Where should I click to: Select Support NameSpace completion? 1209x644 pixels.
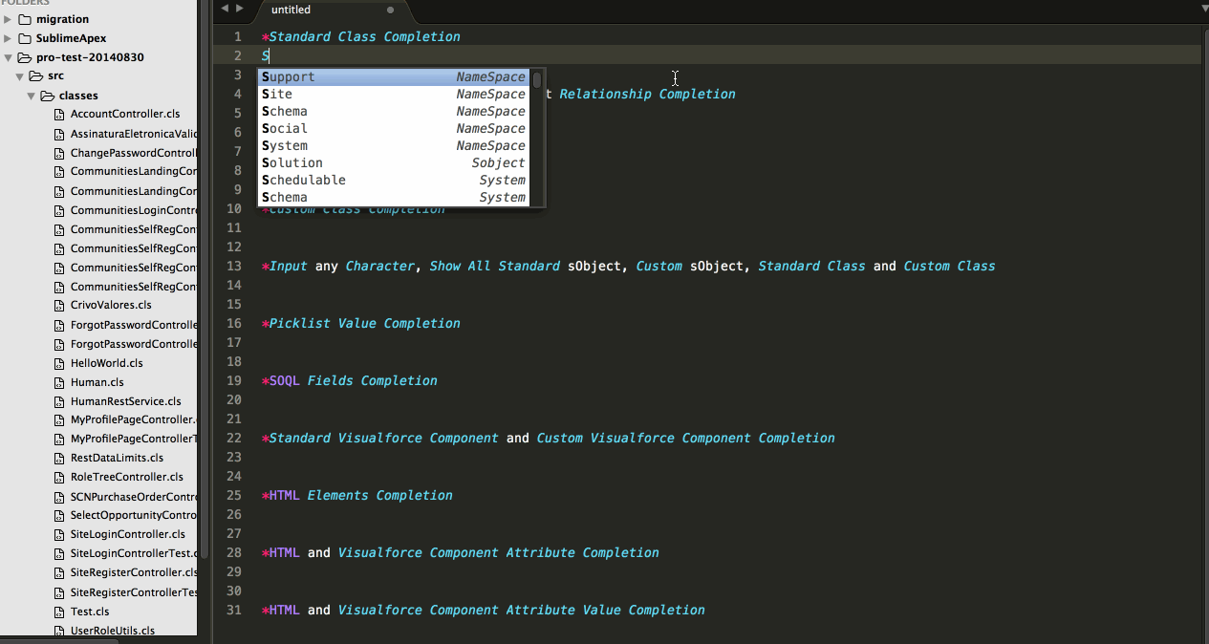point(394,76)
